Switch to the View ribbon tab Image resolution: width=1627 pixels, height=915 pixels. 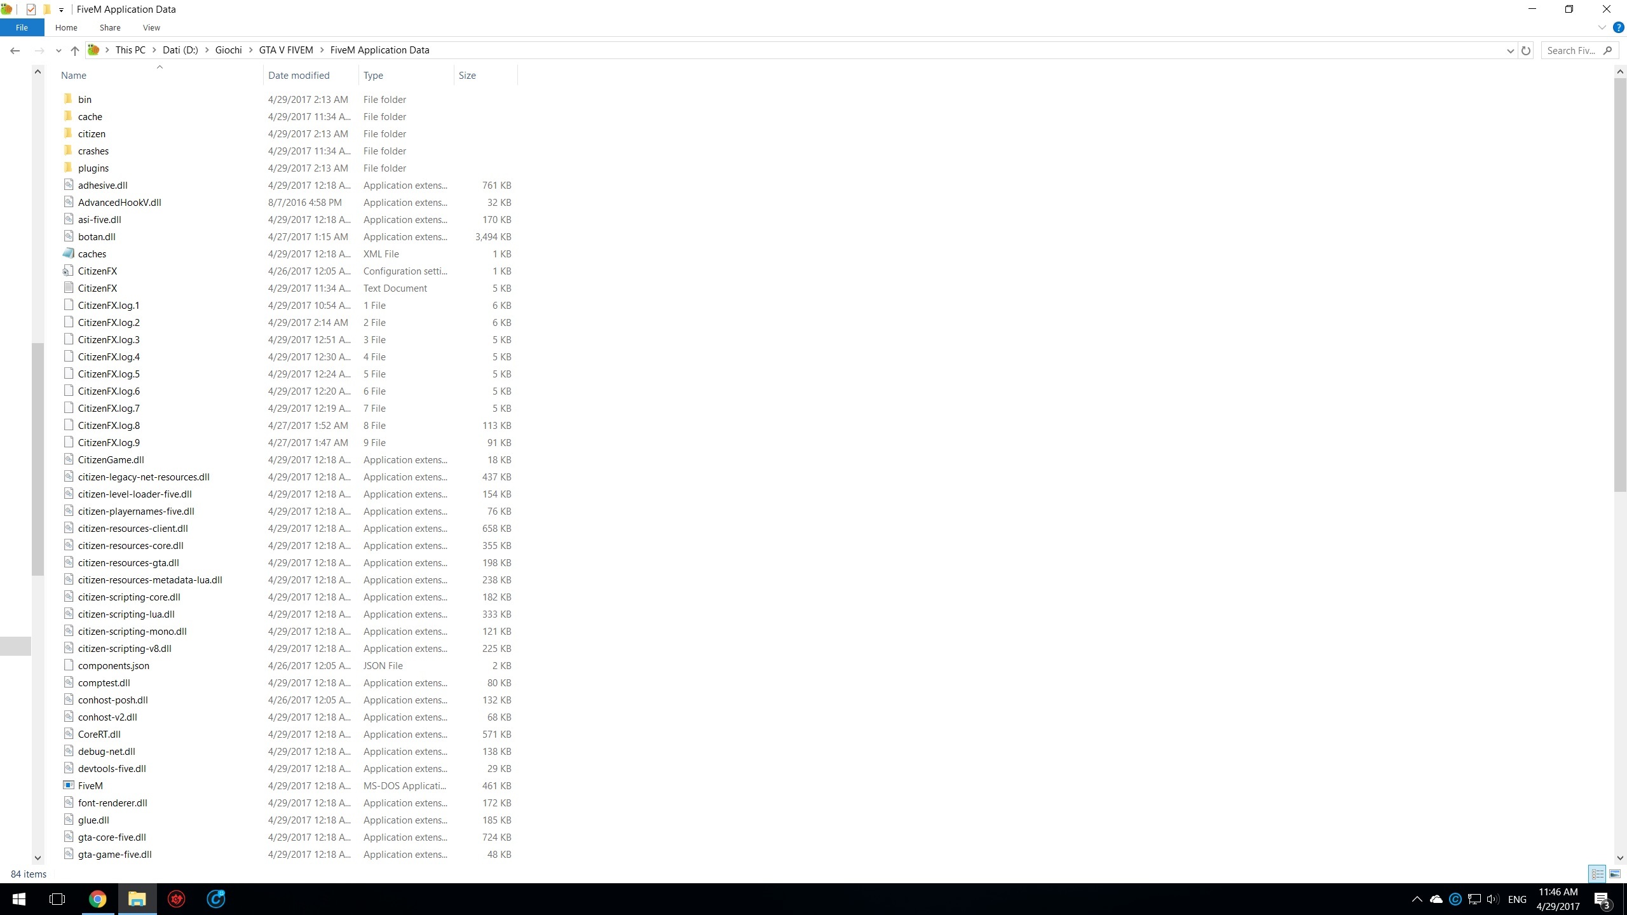pyautogui.click(x=151, y=28)
